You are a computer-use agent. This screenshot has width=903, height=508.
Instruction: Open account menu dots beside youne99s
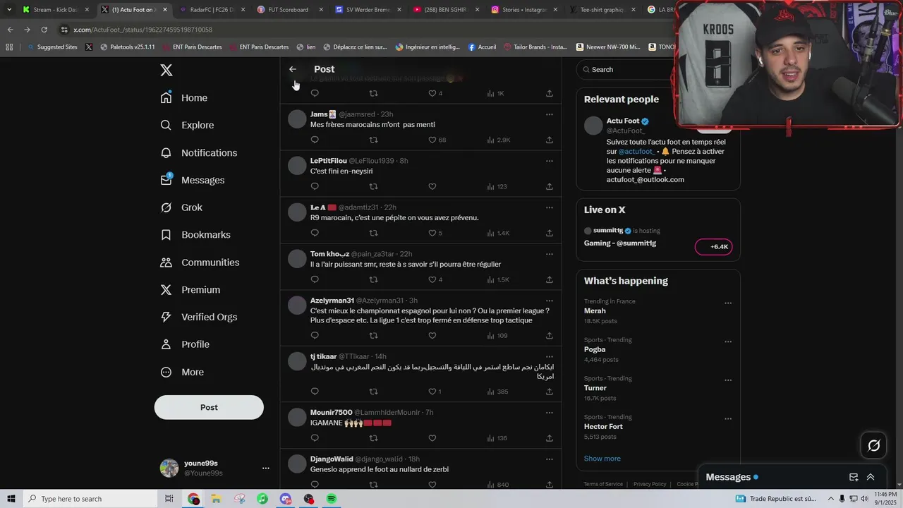(x=265, y=468)
